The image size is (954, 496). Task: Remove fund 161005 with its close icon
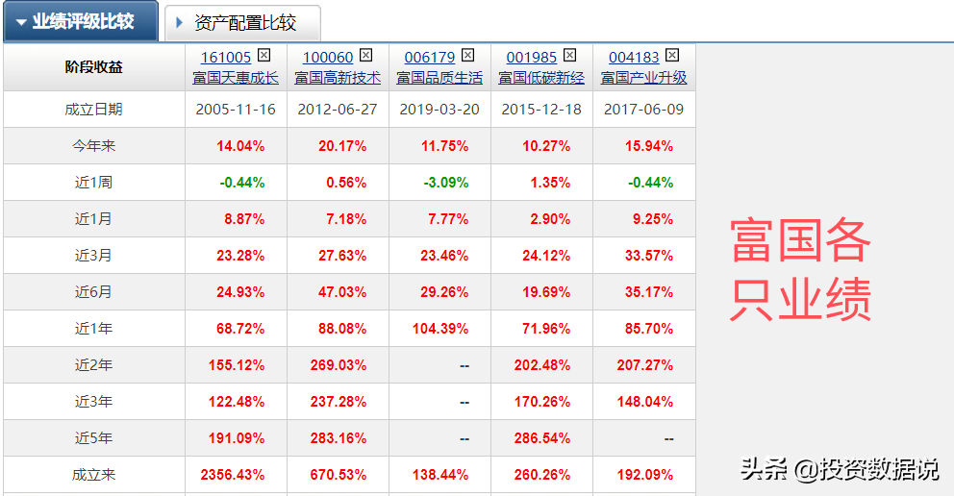pyautogui.click(x=264, y=56)
